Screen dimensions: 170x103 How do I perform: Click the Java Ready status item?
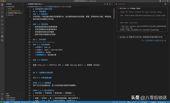pos(35,102)
